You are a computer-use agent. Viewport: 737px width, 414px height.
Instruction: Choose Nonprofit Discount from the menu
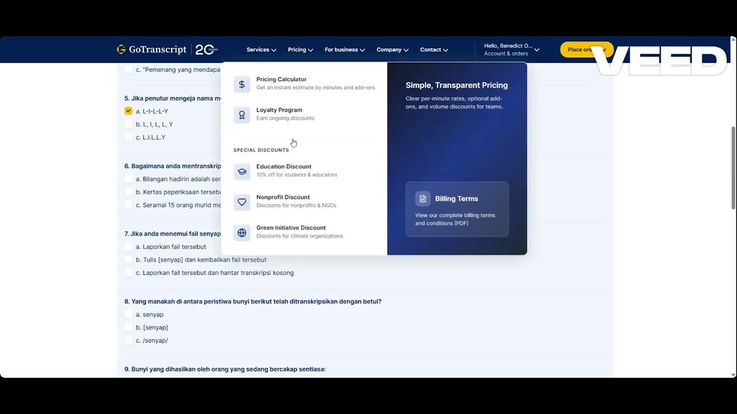304,201
